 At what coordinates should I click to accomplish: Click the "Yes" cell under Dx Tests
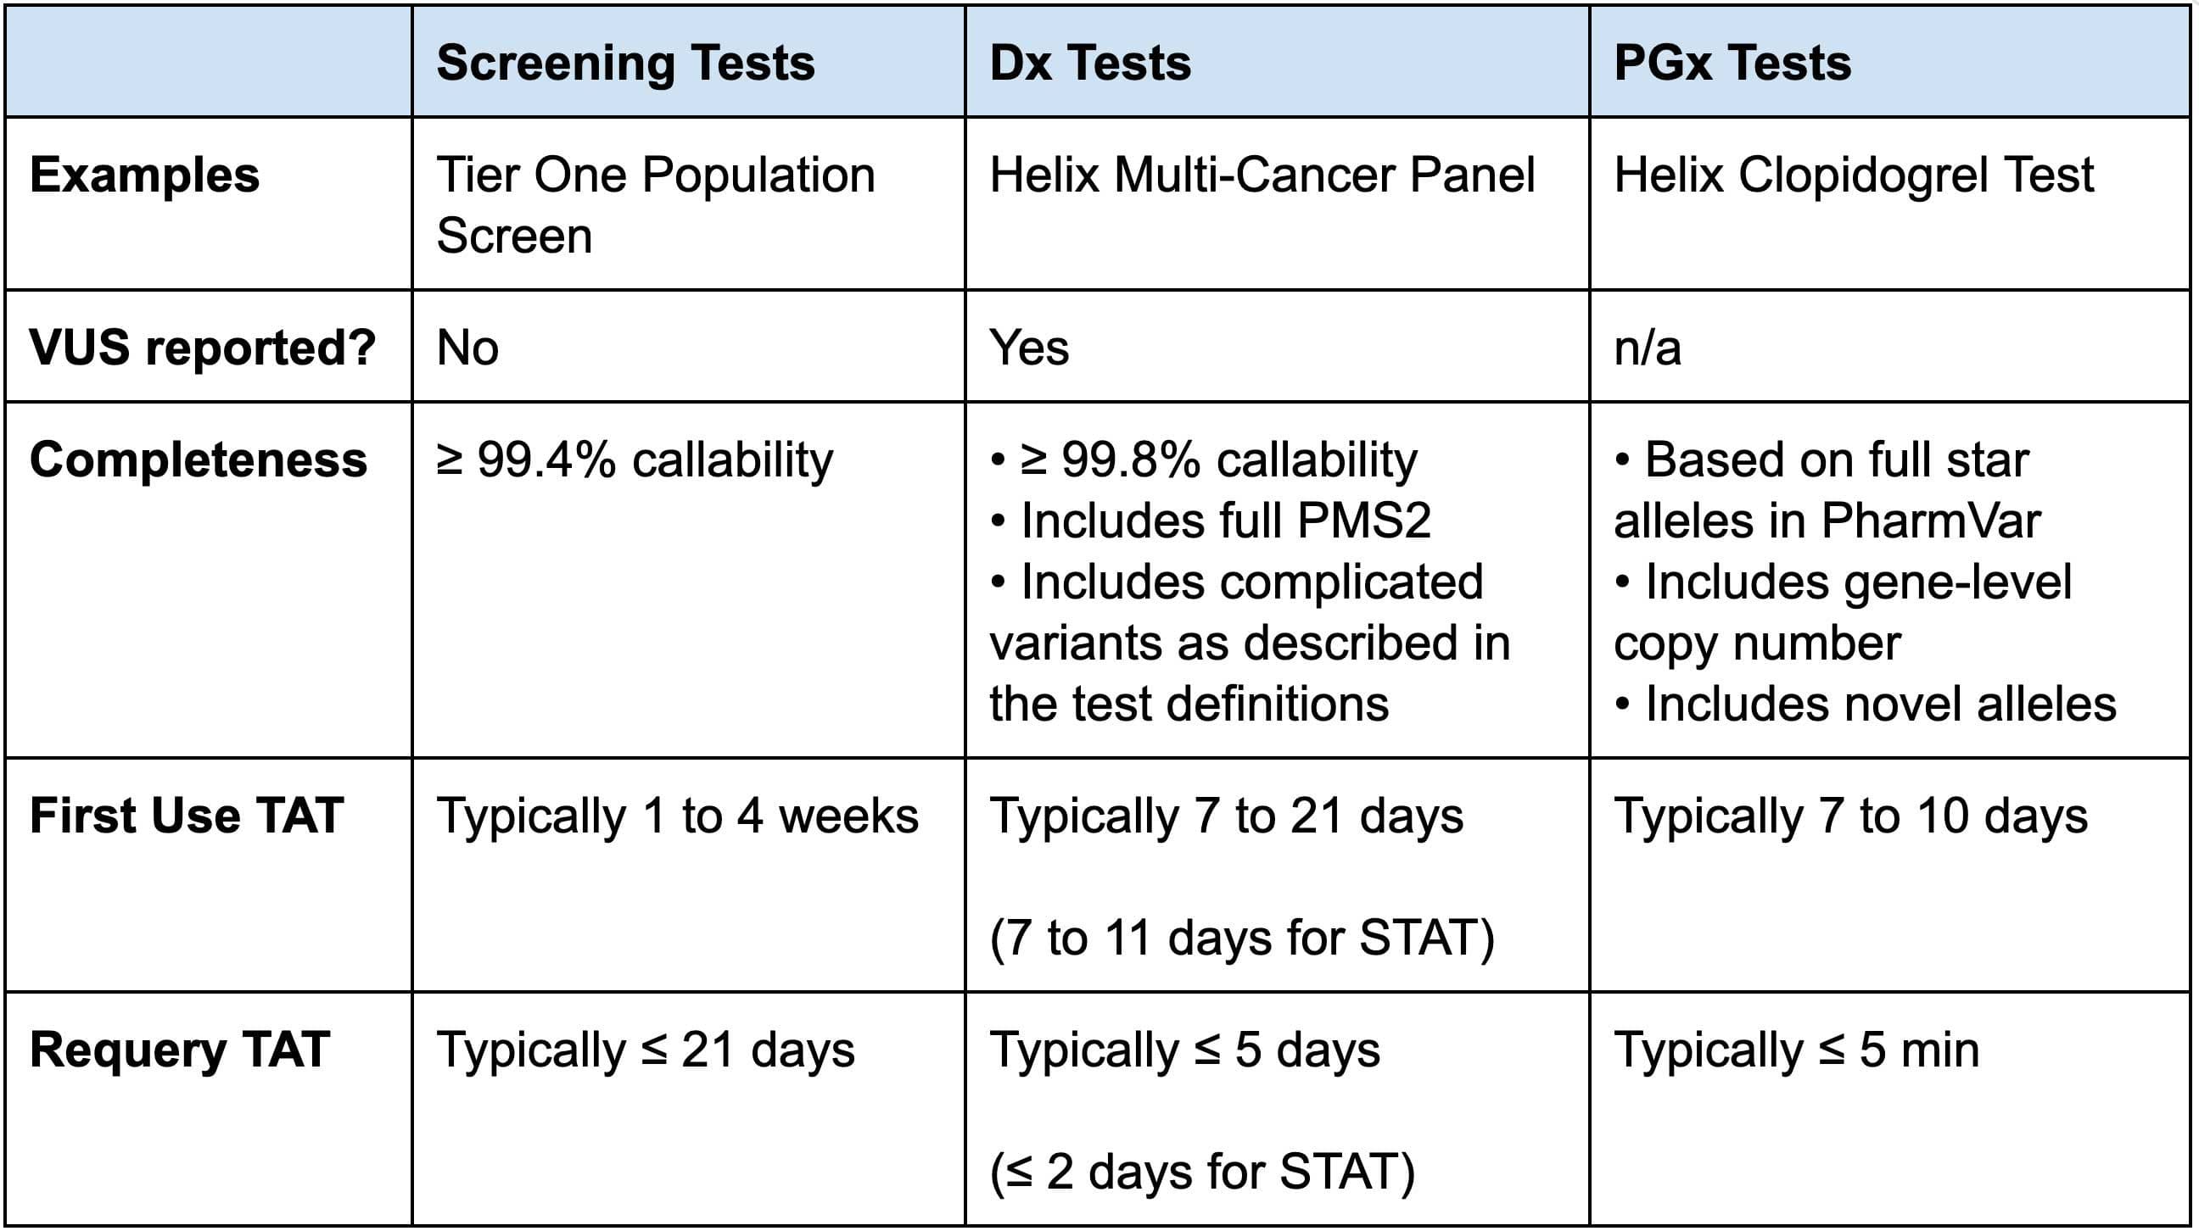(1028, 348)
